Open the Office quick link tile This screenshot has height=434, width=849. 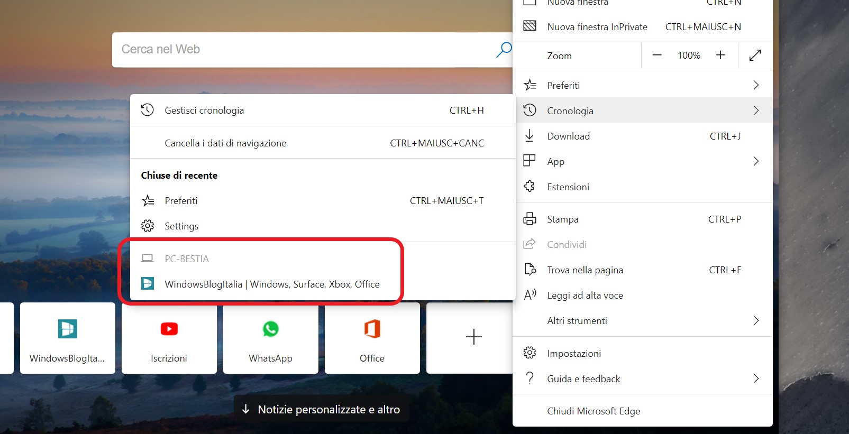click(372, 338)
